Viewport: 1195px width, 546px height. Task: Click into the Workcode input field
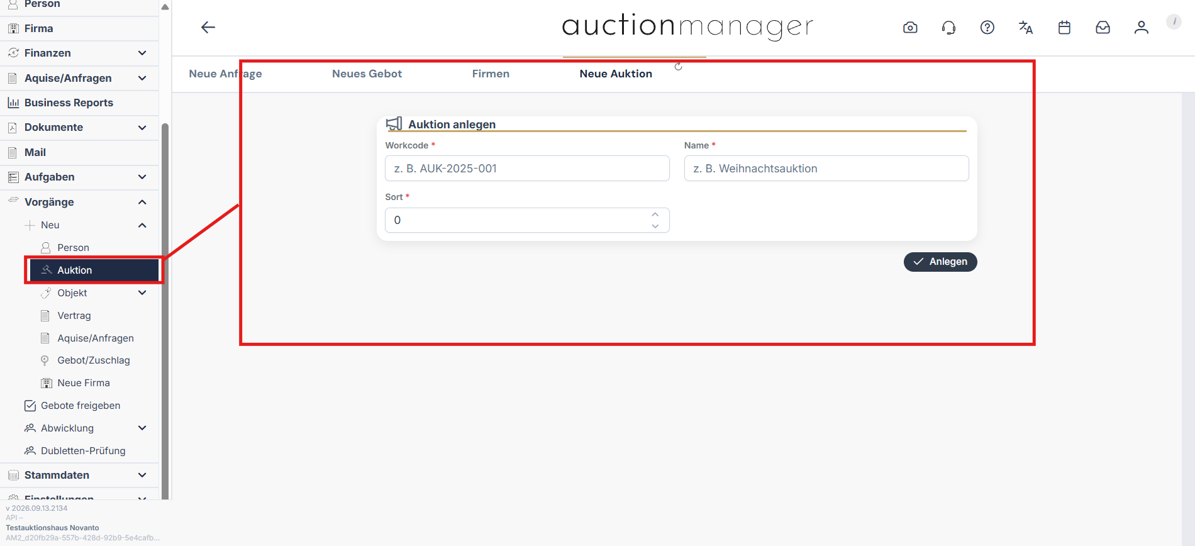coord(527,169)
